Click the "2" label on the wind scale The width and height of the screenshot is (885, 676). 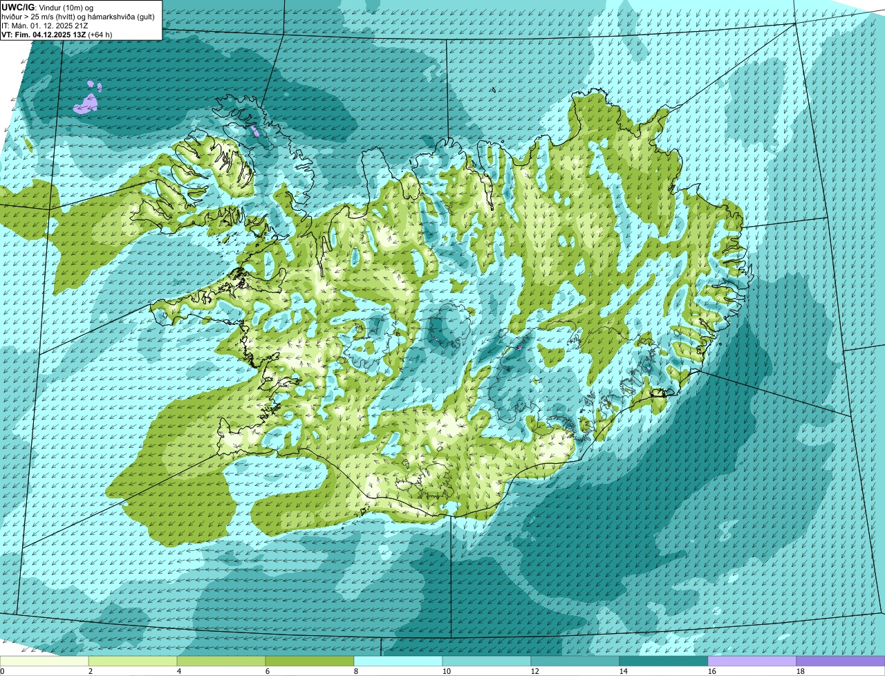click(x=90, y=671)
